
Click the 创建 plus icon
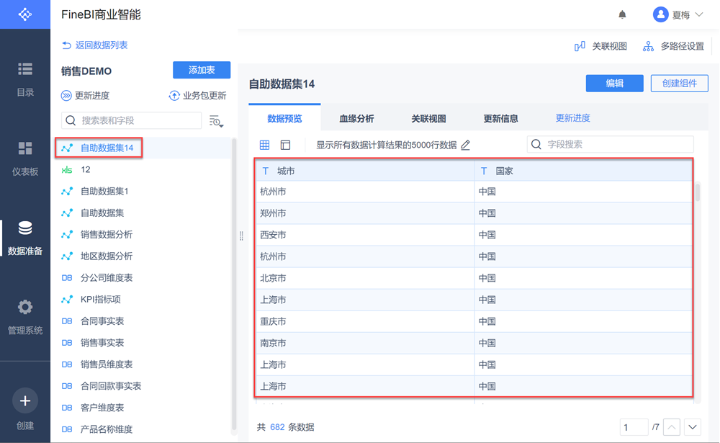coord(25,401)
